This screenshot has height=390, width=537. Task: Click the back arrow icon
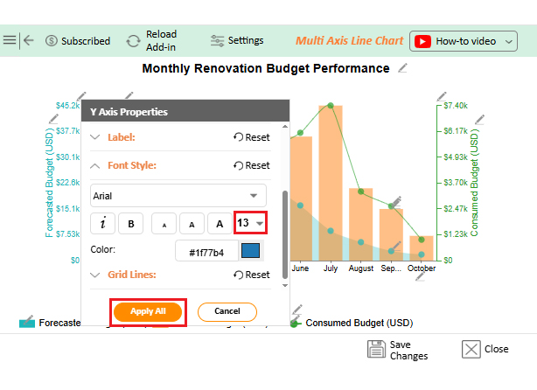[x=28, y=40]
